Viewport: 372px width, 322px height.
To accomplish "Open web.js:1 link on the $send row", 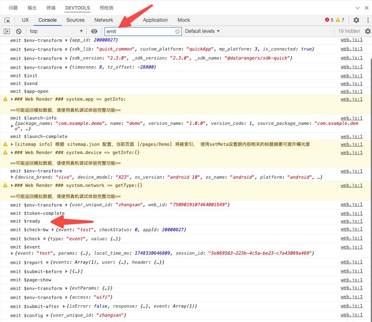I will coord(351,83).
